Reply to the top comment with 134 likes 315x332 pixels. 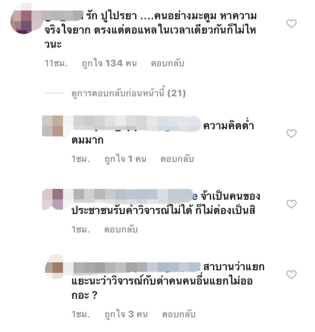point(167,63)
